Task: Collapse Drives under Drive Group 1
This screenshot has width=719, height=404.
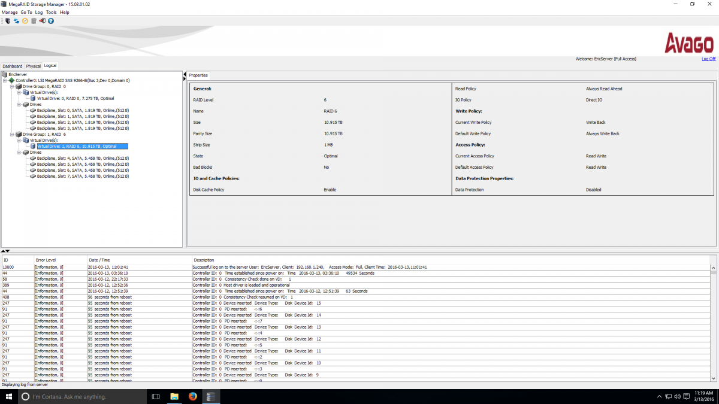Action: 19,152
